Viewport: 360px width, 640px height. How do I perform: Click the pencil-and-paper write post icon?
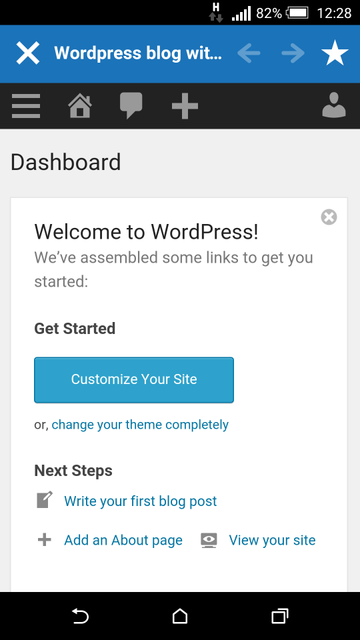tap(45, 500)
